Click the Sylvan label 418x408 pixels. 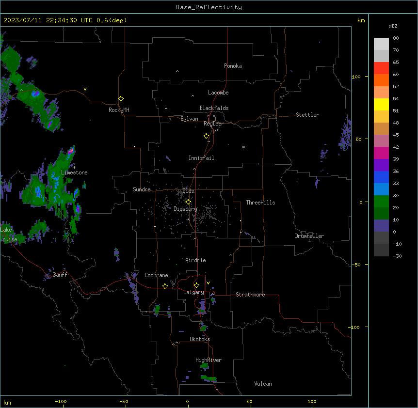coord(189,119)
